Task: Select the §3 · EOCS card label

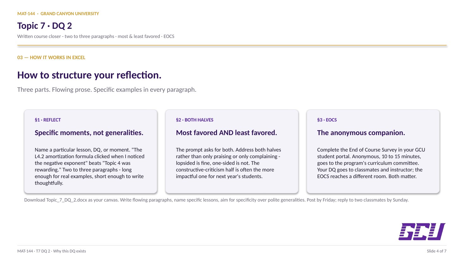Action: coord(327,120)
